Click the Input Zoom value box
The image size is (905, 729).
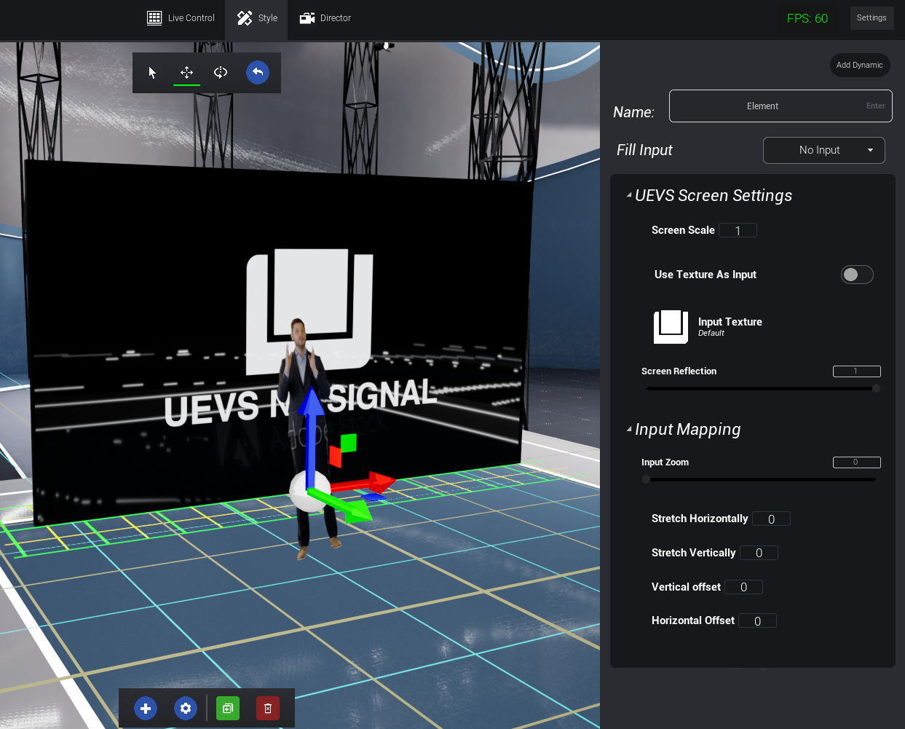(x=856, y=462)
